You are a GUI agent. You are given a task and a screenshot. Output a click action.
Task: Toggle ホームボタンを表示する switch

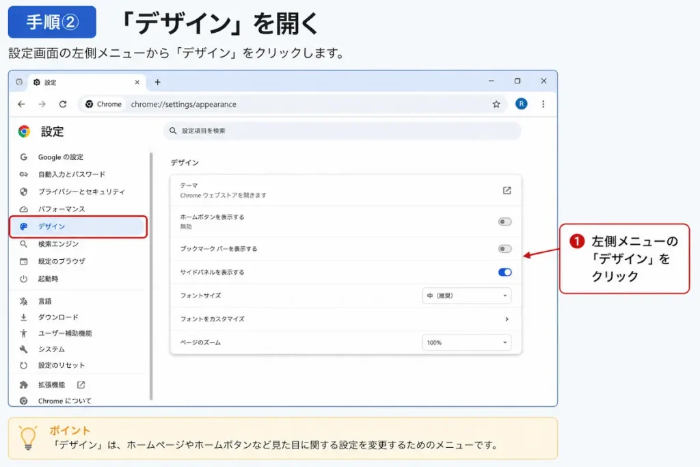pyautogui.click(x=504, y=222)
